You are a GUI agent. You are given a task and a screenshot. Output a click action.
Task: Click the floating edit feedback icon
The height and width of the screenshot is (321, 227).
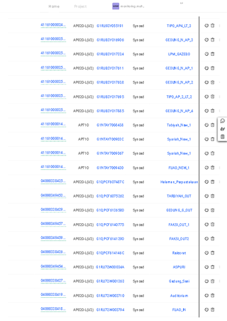click(223, 129)
